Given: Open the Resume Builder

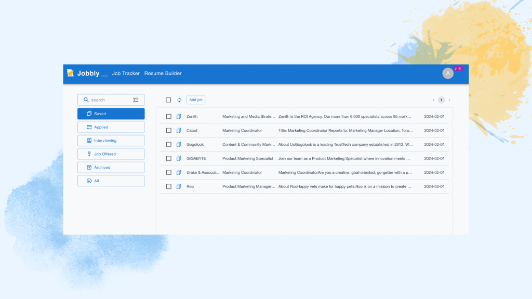Looking at the screenshot, I should [x=163, y=73].
